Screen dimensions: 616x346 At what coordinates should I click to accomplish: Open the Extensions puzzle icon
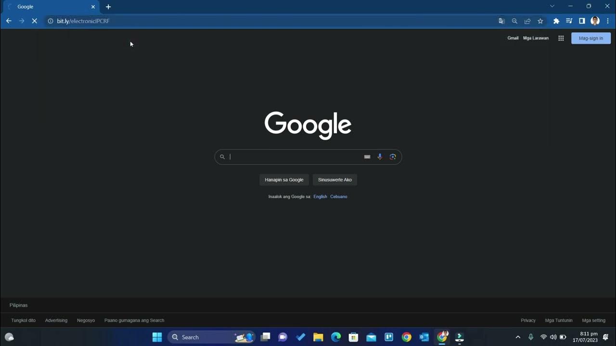tap(556, 21)
